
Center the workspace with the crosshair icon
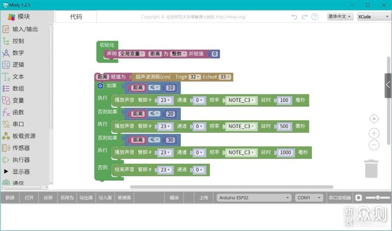point(373,118)
